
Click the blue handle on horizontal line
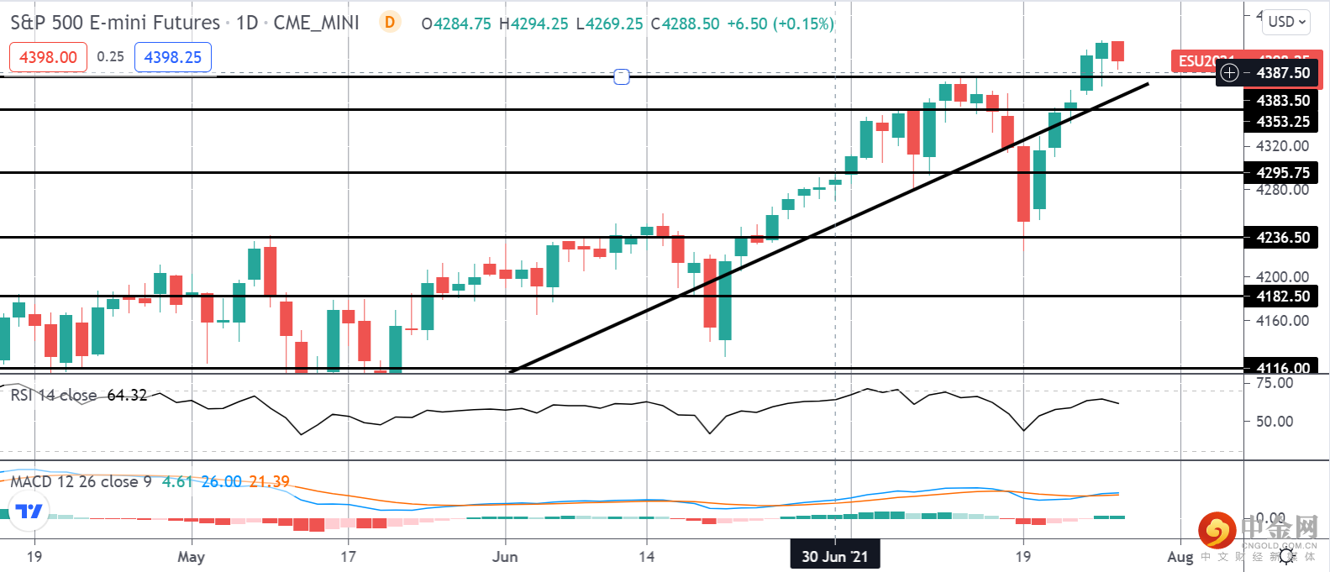tap(622, 76)
